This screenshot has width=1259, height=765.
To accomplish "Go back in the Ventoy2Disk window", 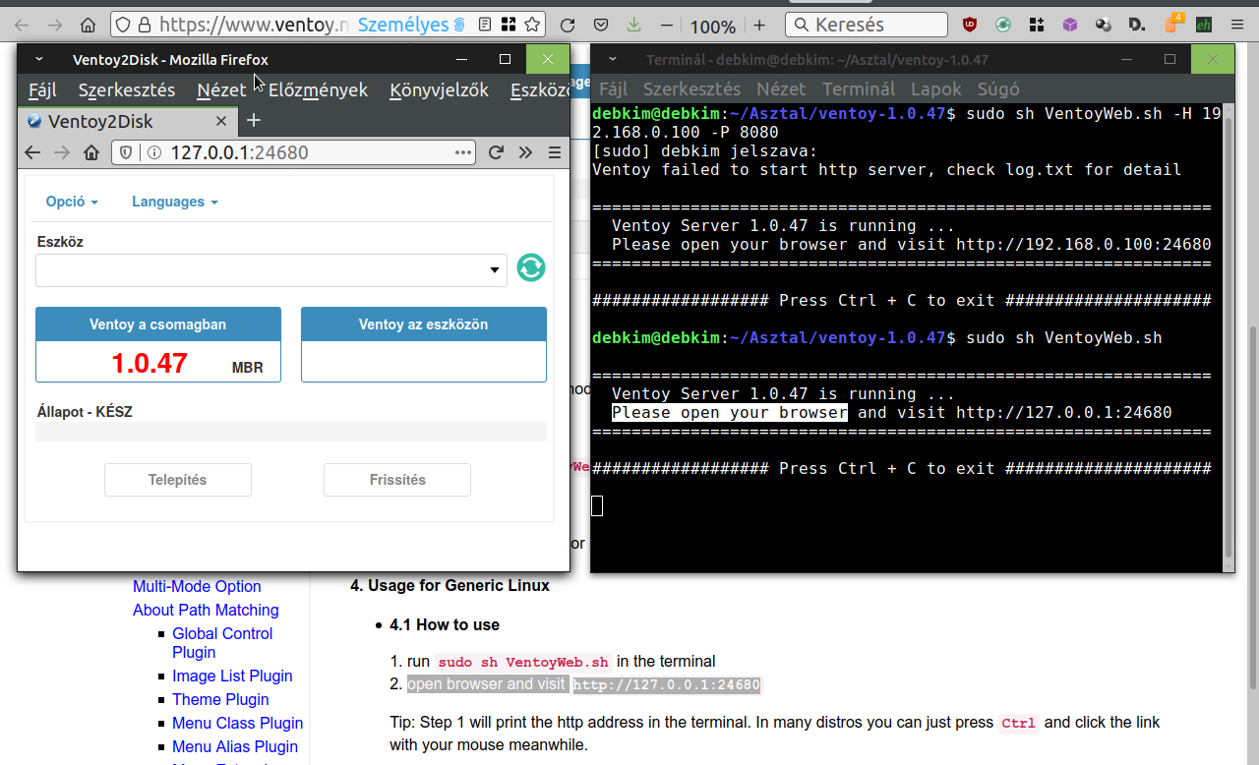I will click(32, 152).
